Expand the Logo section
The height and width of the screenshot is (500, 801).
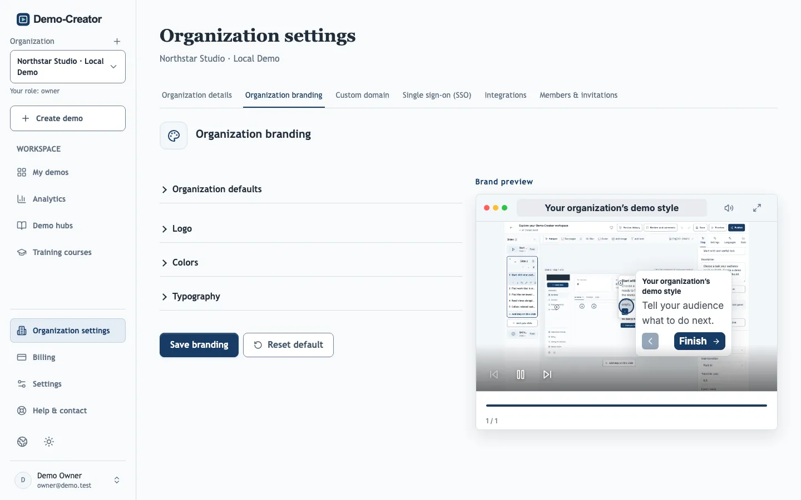[x=311, y=229]
